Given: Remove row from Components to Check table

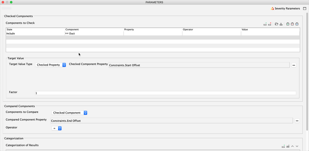Looking at the screenshot, I should pyautogui.click(x=270, y=24).
